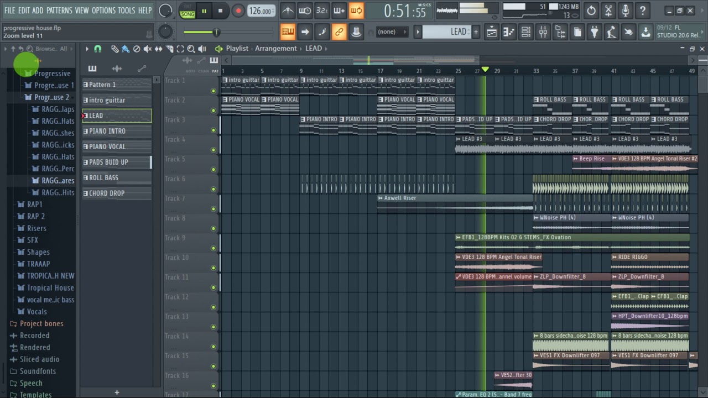Image resolution: width=708 pixels, height=398 pixels.
Task: Show automation clips tab in pattern picker
Action: [142, 69]
